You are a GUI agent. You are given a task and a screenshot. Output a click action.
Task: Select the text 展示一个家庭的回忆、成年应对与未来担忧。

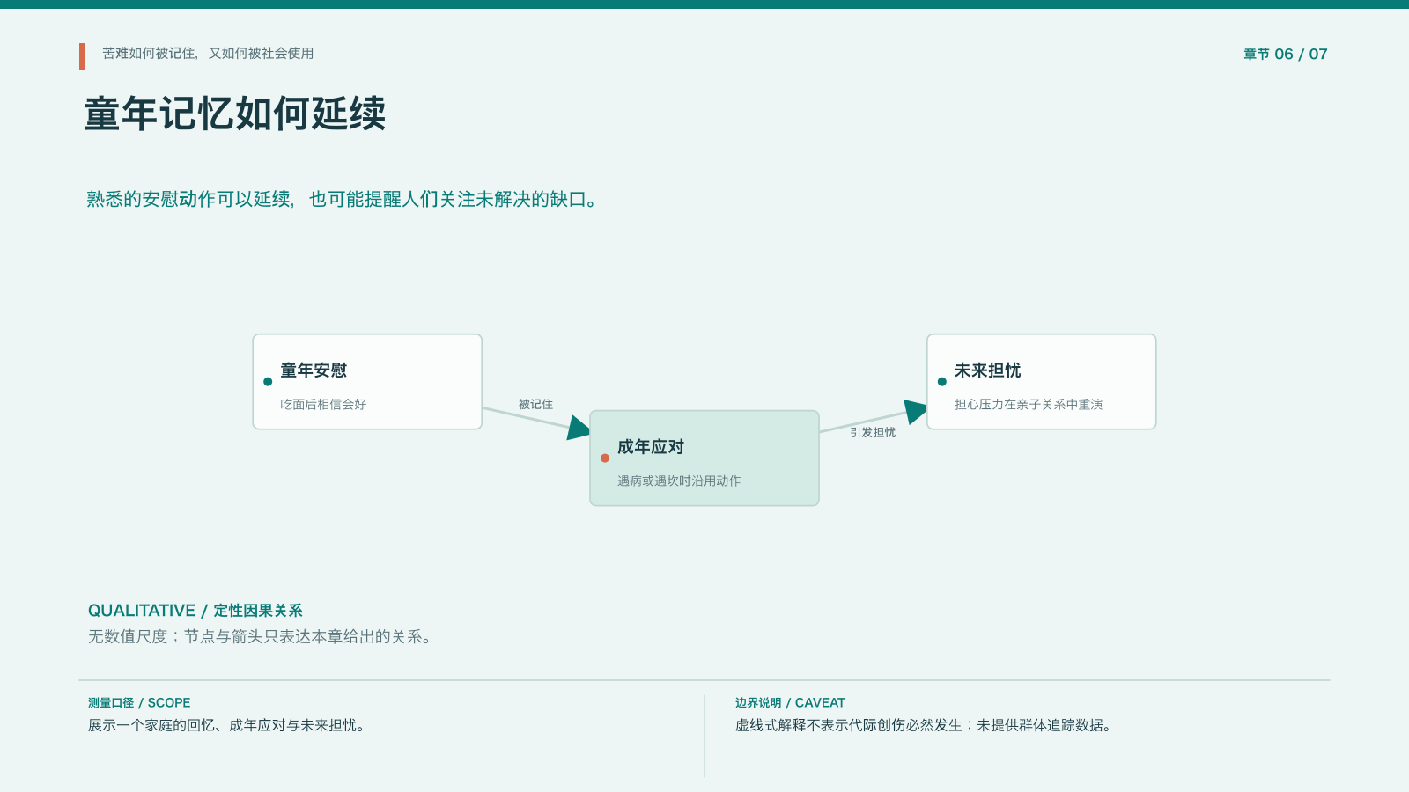tap(229, 726)
